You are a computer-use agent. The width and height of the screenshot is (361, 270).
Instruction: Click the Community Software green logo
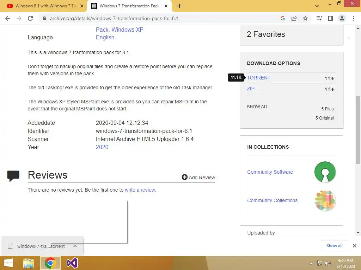325,172
